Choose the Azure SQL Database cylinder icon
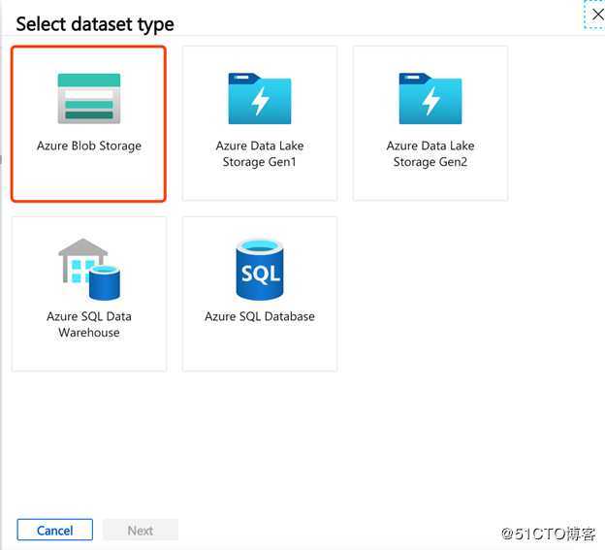605x550 pixels. coord(260,270)
